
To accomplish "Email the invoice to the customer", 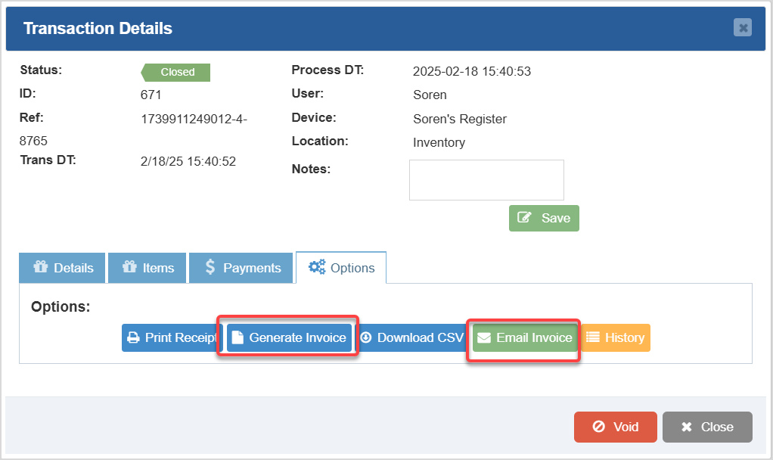I will tap(523, 337).
